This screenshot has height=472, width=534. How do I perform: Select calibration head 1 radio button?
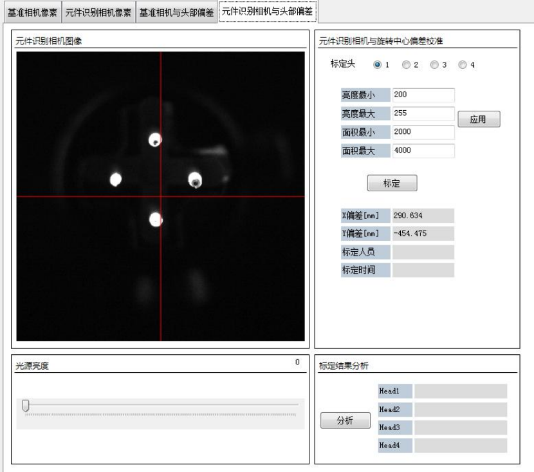[378, 64]
